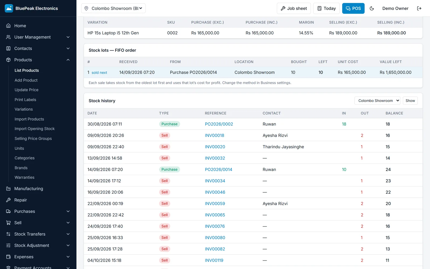Screen dimensions: 430x269
Task: Click the BluePeak Electronics logo icon
Action: coord(9,8)
